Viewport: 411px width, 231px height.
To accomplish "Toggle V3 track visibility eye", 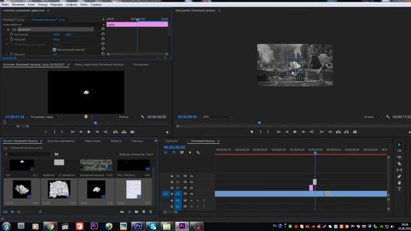I will point(191,182).
